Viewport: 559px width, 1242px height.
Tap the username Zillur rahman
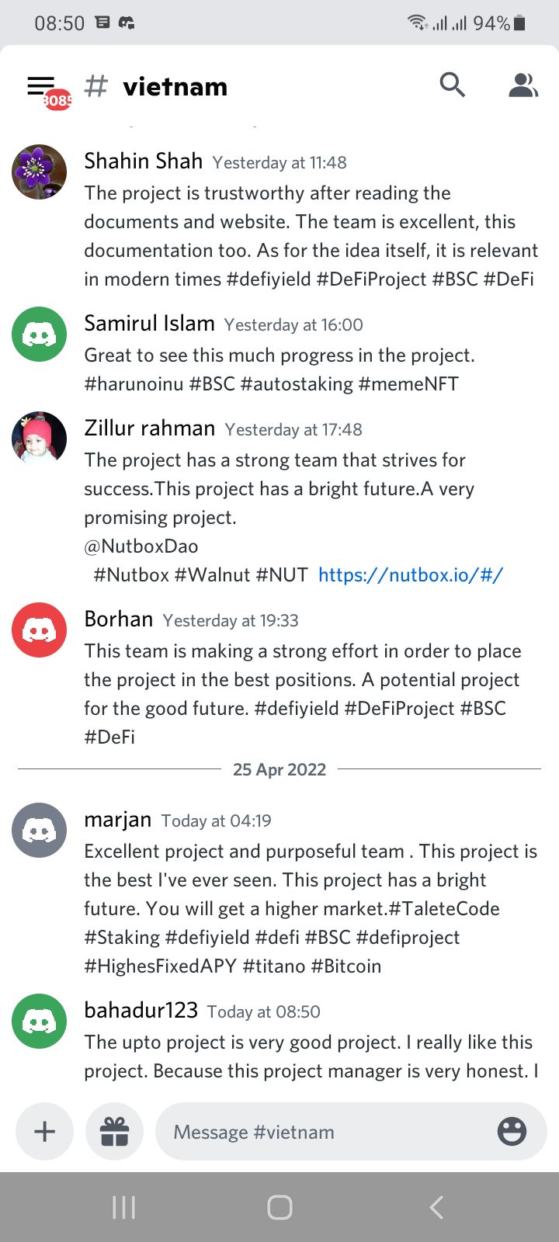(x=149, y=428)
